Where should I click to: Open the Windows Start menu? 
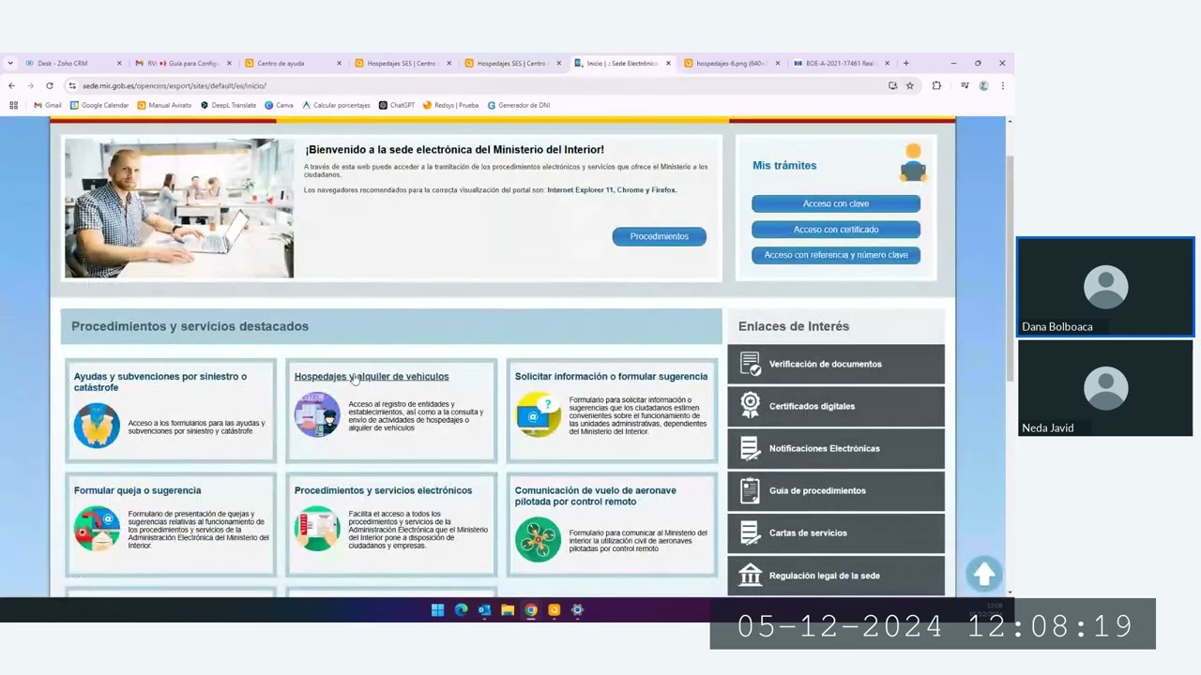point(437,610)
